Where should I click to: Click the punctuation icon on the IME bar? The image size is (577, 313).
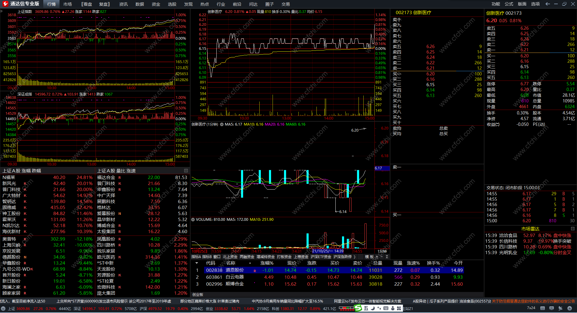[x=379, y=308]
